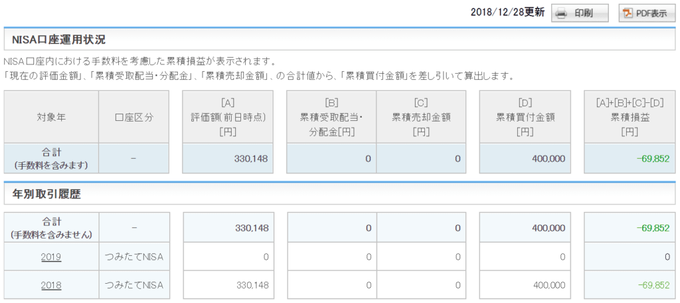
Task: Click 330,148 in the 2018 row
Action: (x=252, y=285)
